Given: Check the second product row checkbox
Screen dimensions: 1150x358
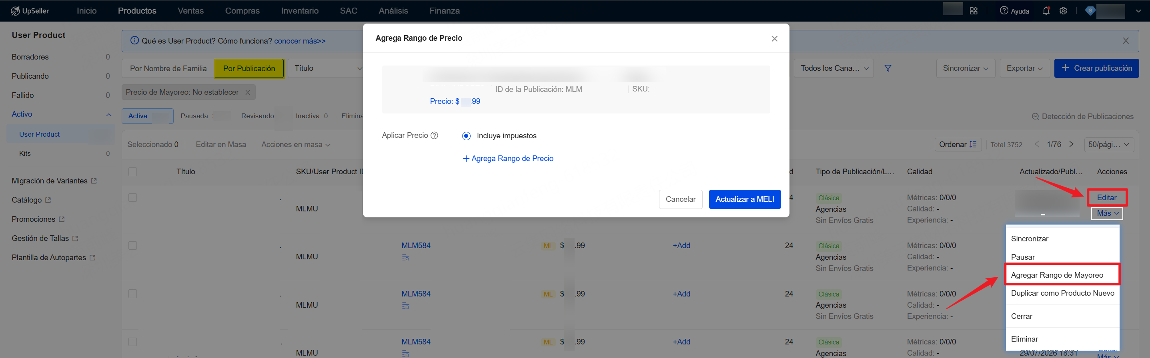Looking at the screenshot, I should [x=132, y=246].
